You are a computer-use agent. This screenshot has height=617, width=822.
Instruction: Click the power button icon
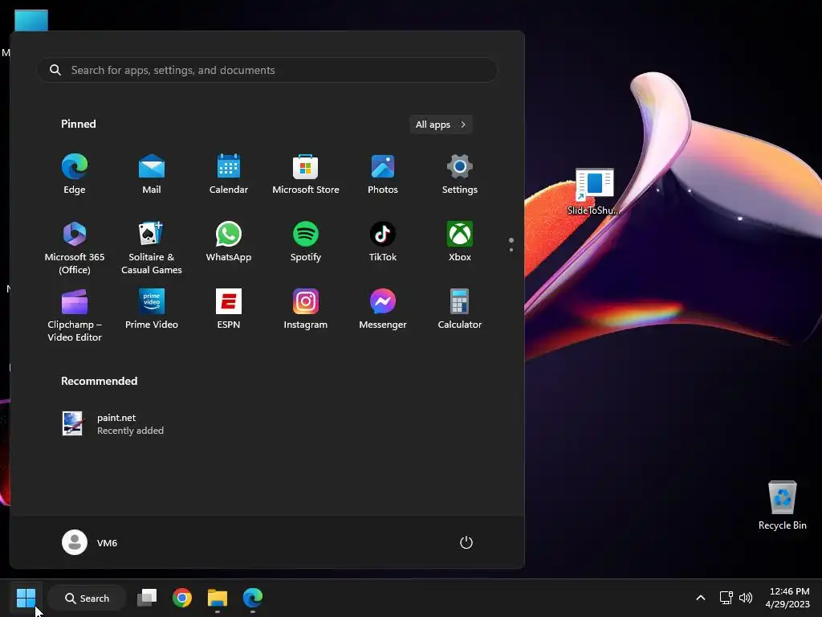click(466, 542)
